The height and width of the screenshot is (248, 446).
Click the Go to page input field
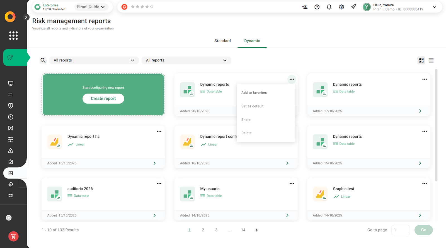click(400, 230)
